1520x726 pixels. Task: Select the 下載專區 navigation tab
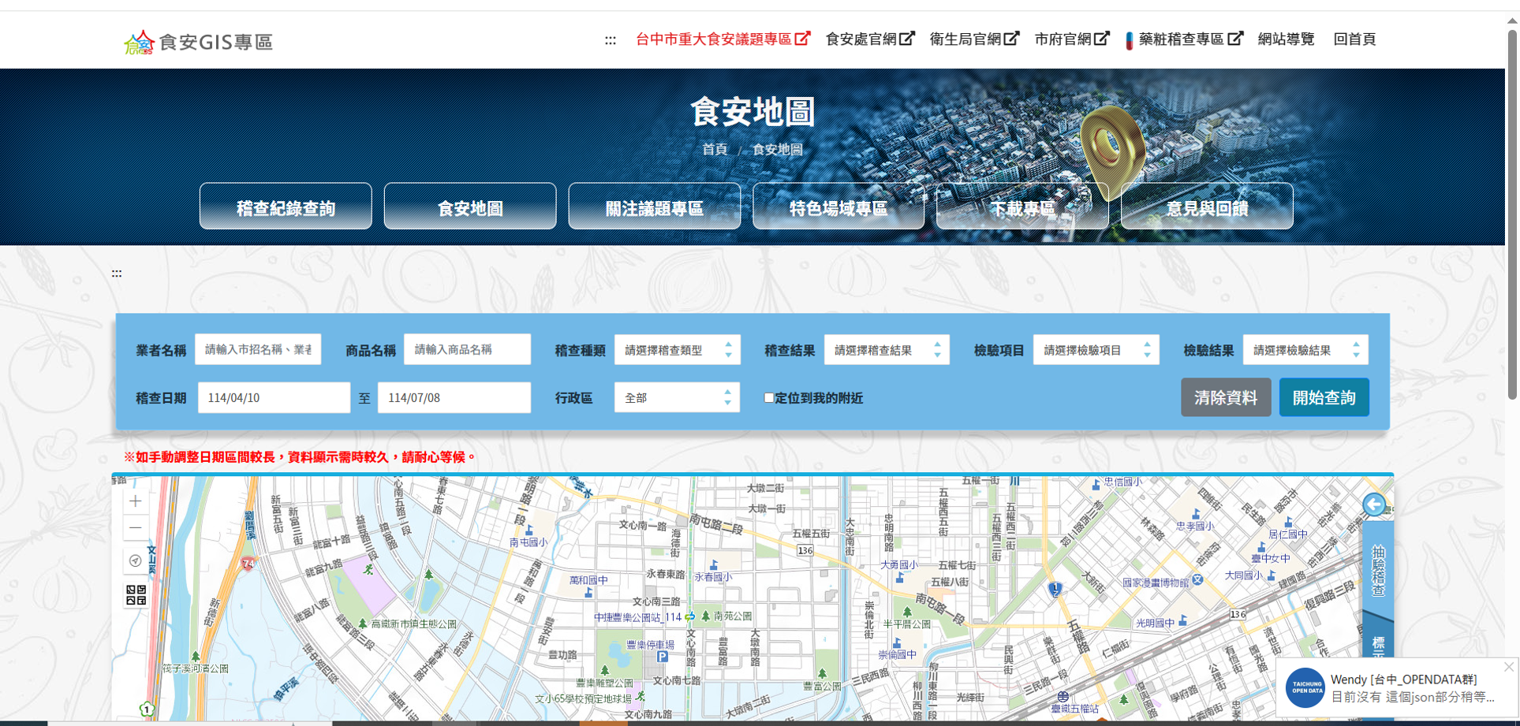point(1021,207)
